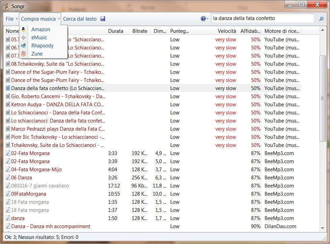The width and height of the screenshot is (330, 244).
Task: Click the save floppy disk icon
Action: [x=102, y=19]
